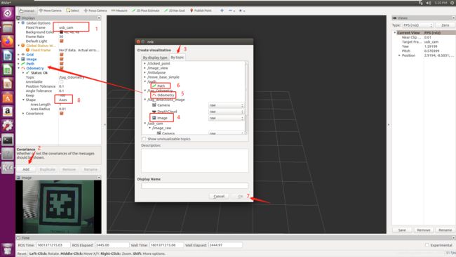Click the Zero button in Views panel
Image resolution: width=456 pixels, height=257 pixels.
[x=445, y=25]
